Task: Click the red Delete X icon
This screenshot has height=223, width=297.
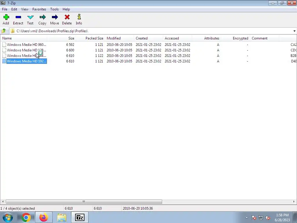Action: [x=67, y=17]
